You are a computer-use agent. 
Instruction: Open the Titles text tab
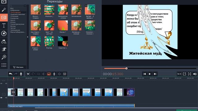pyautogui.click(x=4, y=25)
